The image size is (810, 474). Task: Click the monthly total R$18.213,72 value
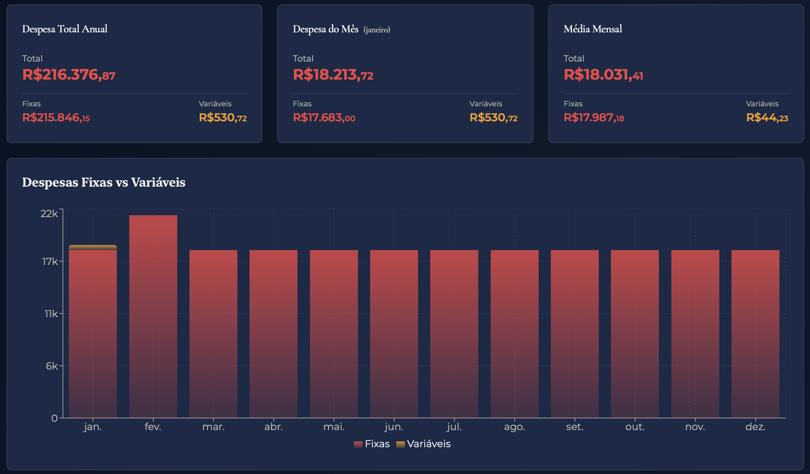coord(333,75)
